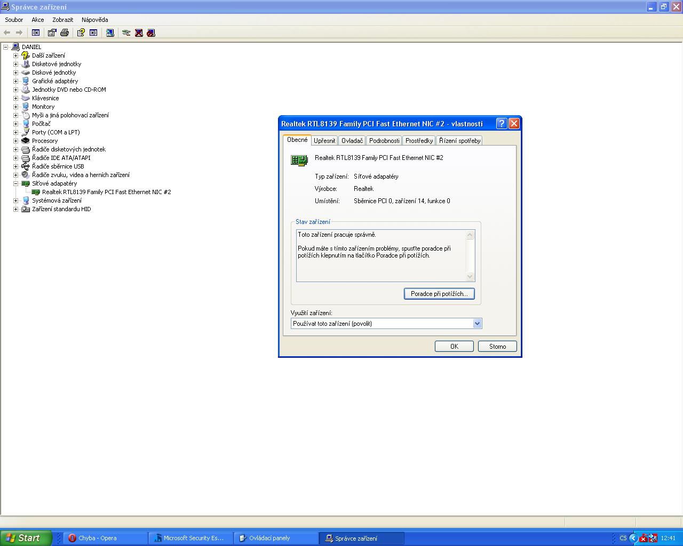The image size is (683, 546).
Task: Click the disc icon of Jednotky DVD nebo CD-ROM
Action: [x=26, y=90]
